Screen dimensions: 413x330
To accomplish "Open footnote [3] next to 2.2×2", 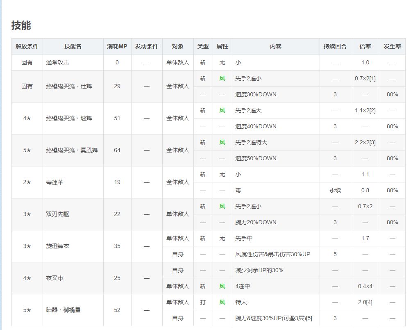I will click(372, 142).
